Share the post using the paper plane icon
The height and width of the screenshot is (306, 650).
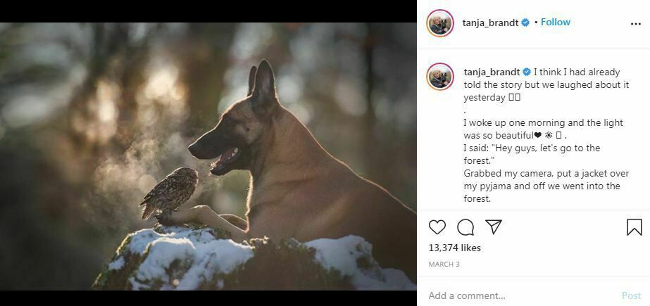tap(494, 227)
